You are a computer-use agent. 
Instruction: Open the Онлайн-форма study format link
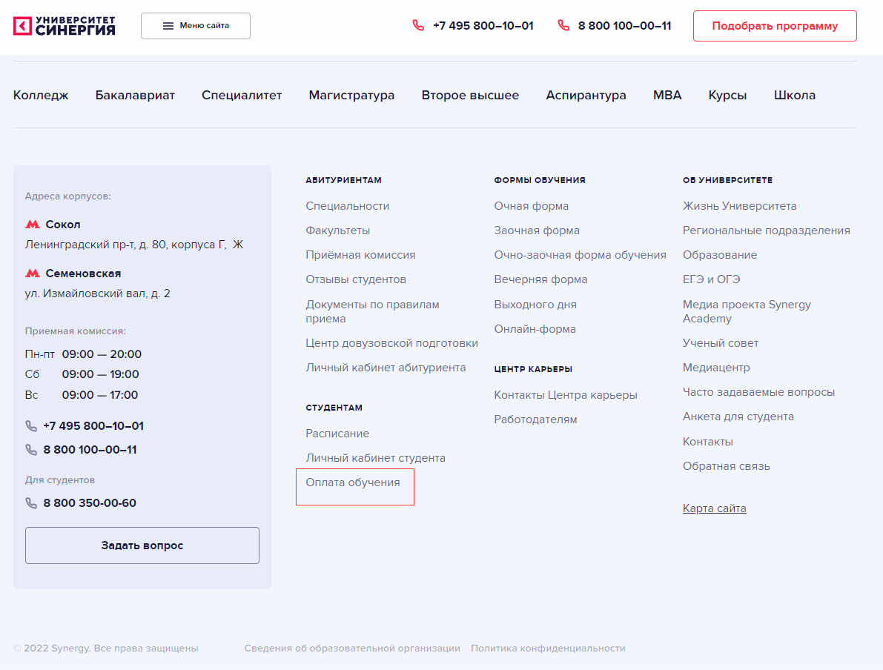click(535, 329)
